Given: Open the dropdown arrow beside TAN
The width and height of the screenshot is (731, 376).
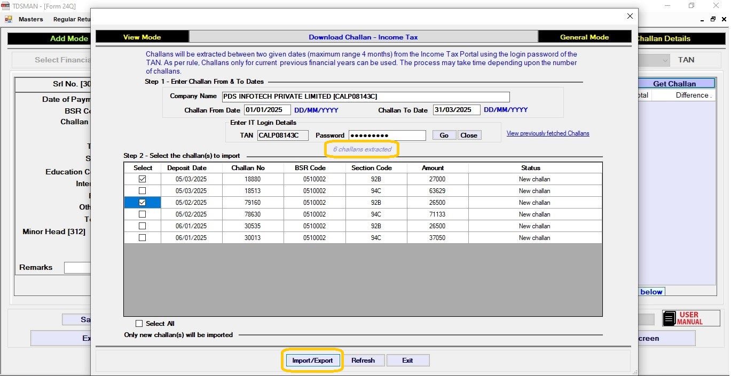Looking at the screenshot, I should point(665,60).
